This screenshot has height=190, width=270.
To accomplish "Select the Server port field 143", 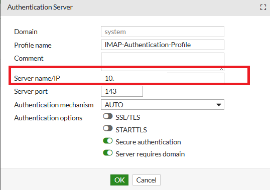I will pyautogui.click(x=122, y=91).
